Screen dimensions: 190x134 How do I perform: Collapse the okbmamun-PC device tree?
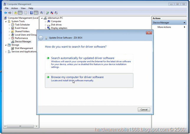(x=42, y=18)
